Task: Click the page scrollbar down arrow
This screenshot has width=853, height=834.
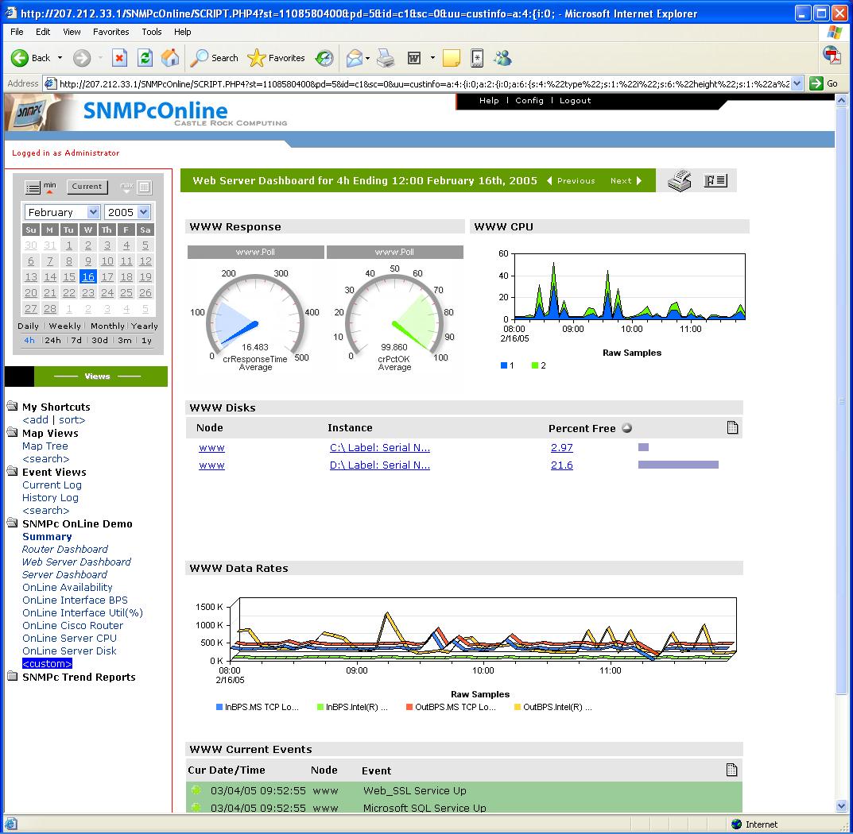Action: pos(841,805)
